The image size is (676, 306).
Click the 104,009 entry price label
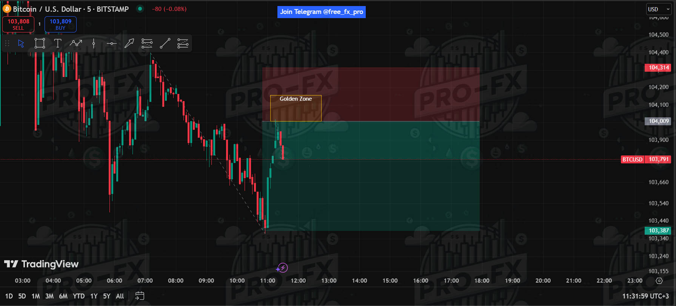tap(658, 121)
